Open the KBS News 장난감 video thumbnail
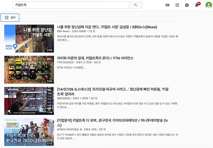Screen dimensions: 213x148 [29, 39]
